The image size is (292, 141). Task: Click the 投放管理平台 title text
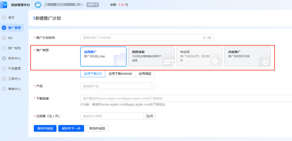tap(20, 5)
